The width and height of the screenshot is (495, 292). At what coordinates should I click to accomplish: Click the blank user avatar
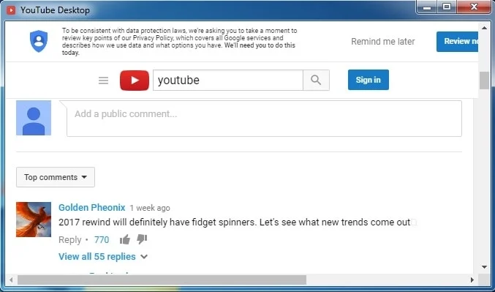point(34,118)
